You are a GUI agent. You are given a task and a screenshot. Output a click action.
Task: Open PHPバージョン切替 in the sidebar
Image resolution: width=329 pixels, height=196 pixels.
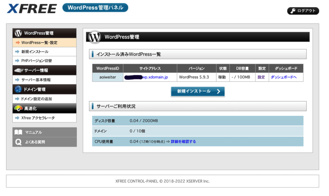point(44,61)
